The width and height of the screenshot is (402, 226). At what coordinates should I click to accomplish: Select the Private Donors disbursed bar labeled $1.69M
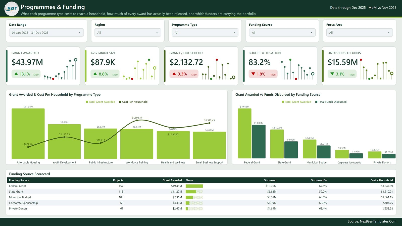[389, 156]
